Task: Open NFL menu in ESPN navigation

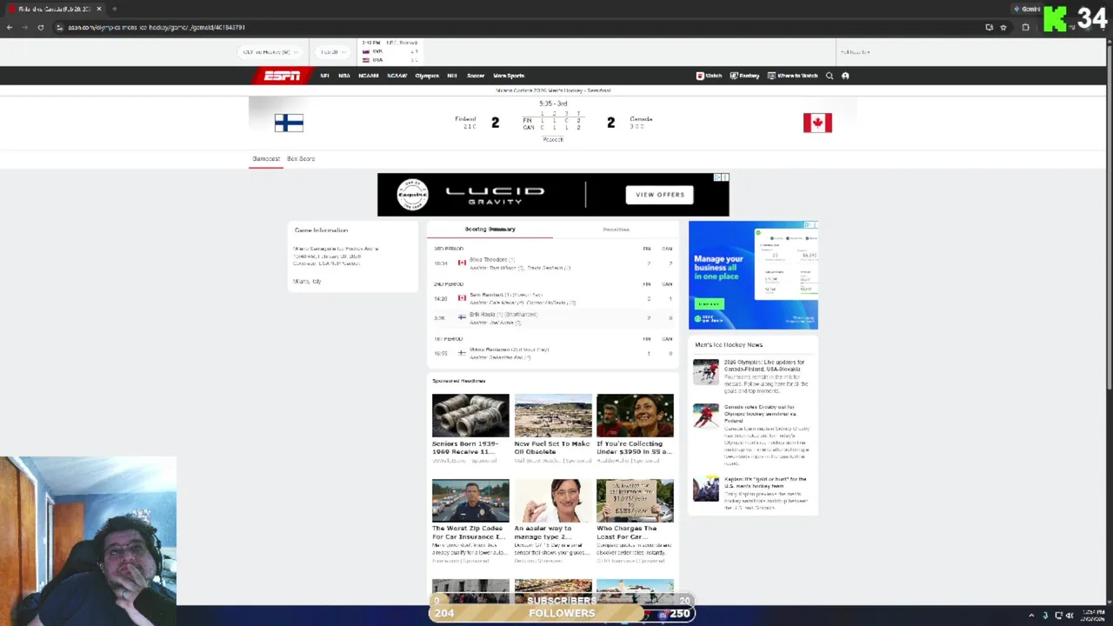Action: 324,76
